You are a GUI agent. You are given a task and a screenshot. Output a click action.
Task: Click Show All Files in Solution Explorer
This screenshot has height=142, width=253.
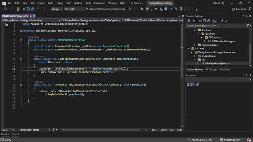point(208,21)
